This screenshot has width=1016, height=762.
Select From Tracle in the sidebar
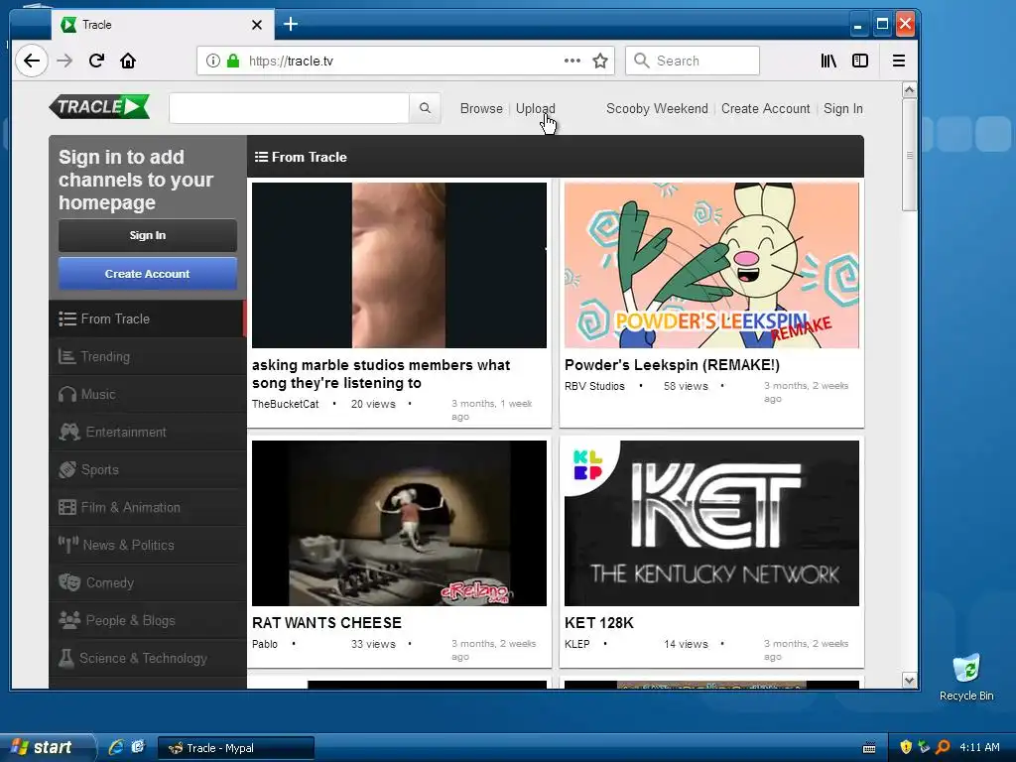coord(147,318)
